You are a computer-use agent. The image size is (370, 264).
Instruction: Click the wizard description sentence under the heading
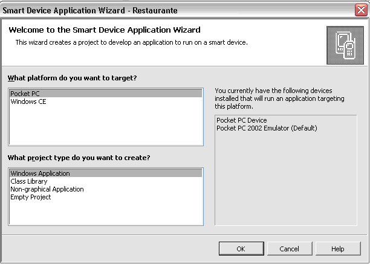pyautogui.click(x=131, y=42)
